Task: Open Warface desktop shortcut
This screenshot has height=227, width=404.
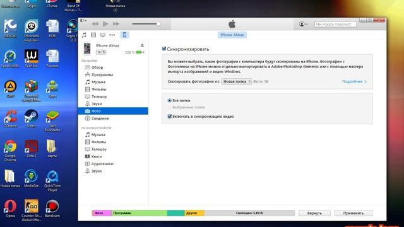Action: coord(31,59)
